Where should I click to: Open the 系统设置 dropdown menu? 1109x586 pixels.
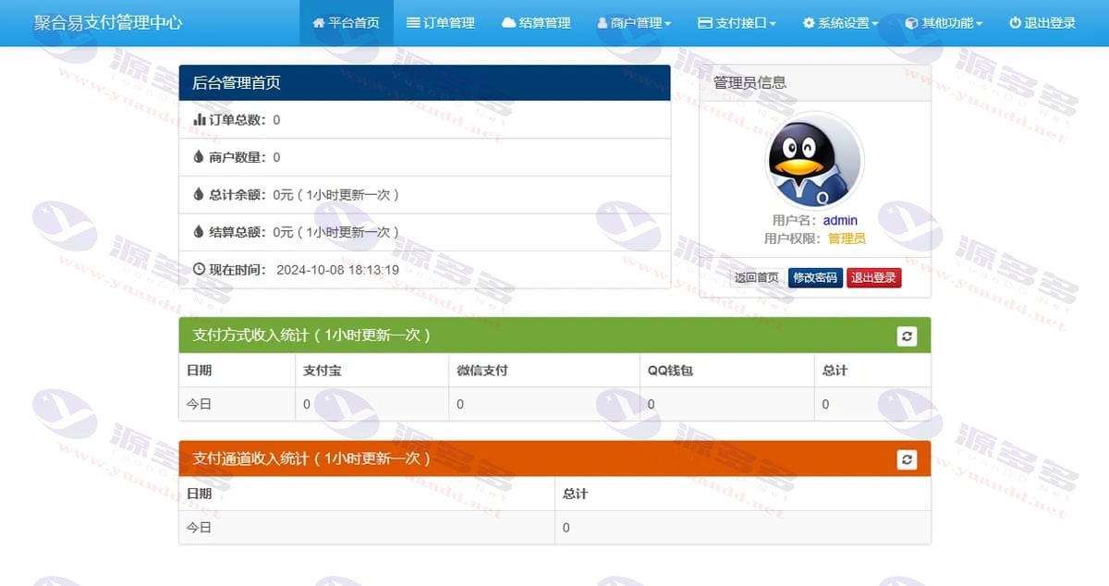tap(840, 23)
